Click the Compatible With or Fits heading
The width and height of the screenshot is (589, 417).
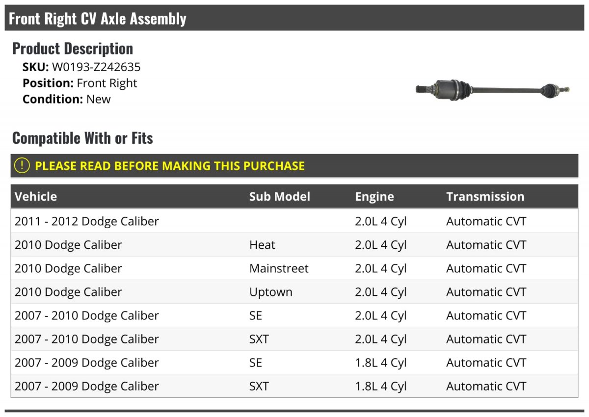click(82, 138)
